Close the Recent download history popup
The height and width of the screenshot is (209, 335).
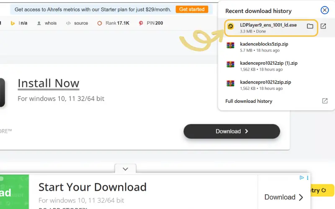[x=325, y=10]
